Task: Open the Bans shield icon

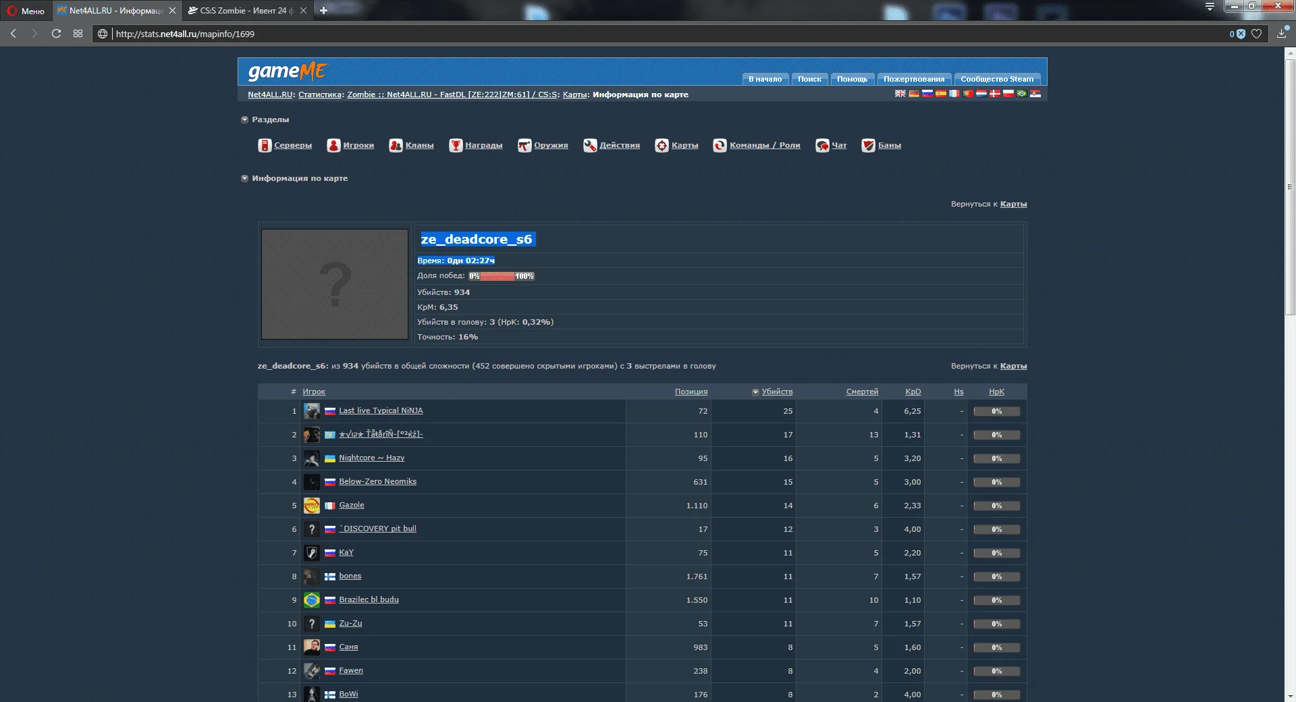Action: [868, 146]
